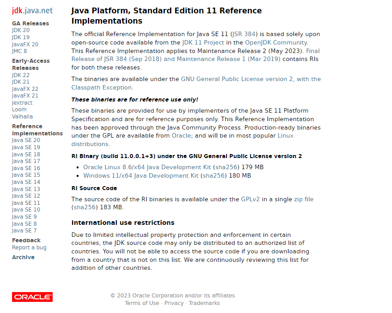Click the jdk.java.net site logo
Image resolution: width=392 pixels, height=313 pixels.
(x=32, y=11)
